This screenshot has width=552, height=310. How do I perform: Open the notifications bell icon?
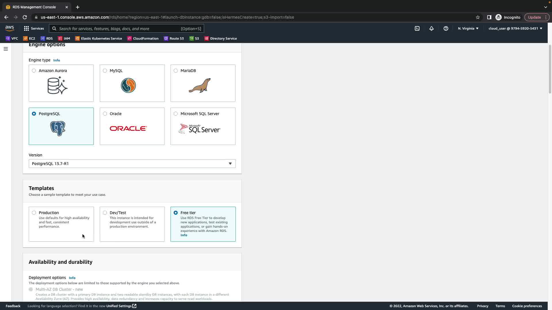tap(431, 28)
